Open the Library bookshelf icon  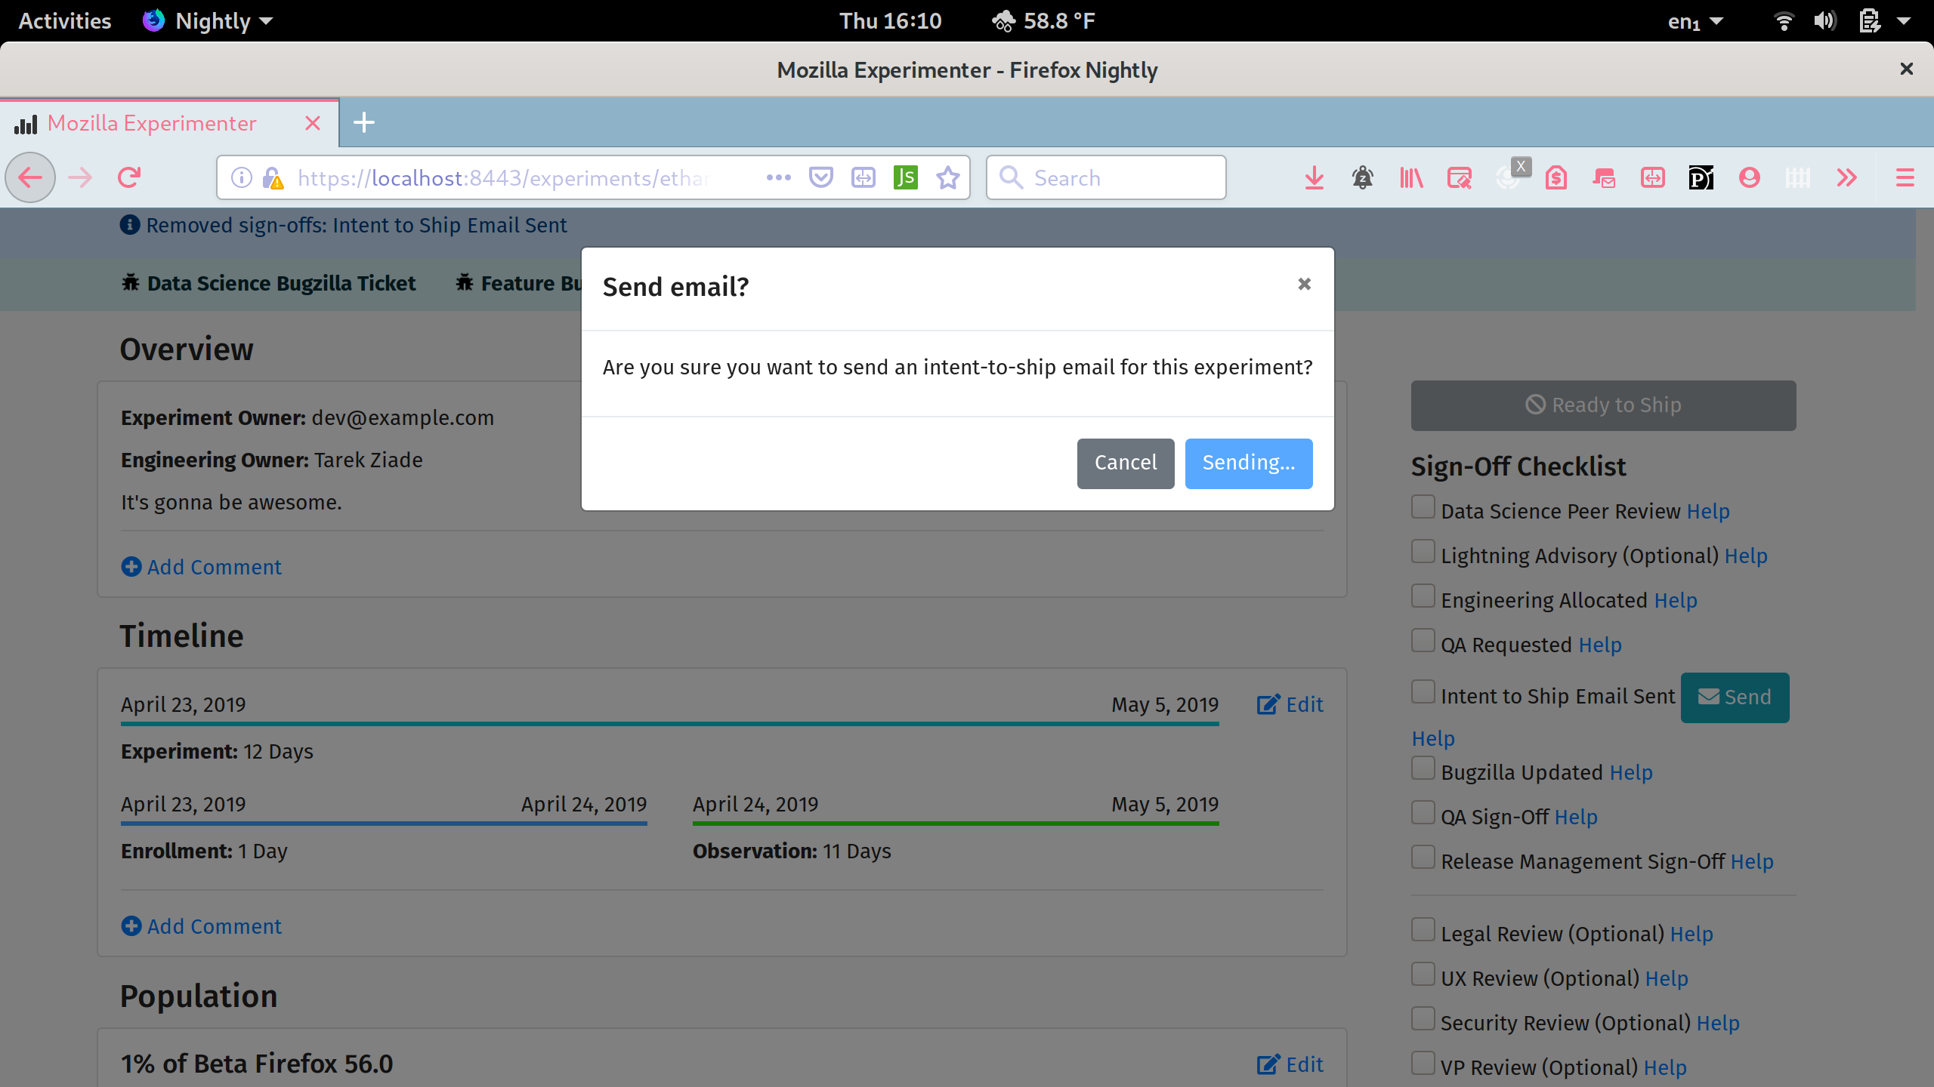coord(1410,178)
